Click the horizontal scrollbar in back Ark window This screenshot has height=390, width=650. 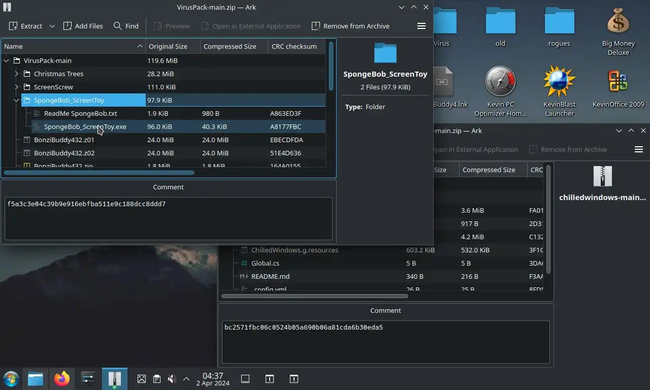pos(314,296)
